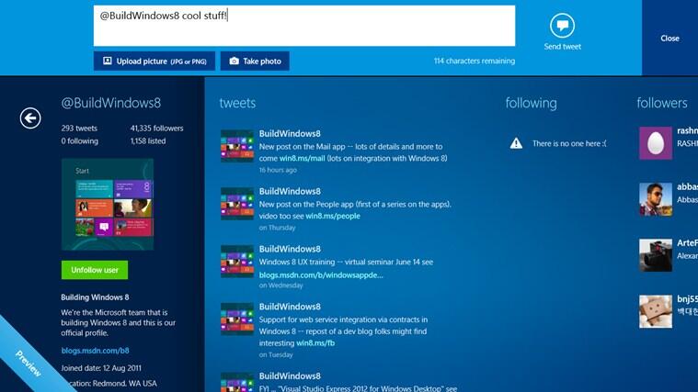Click the following section heading
This screenshot has height=392, width=698.
[x=531, y=103]
